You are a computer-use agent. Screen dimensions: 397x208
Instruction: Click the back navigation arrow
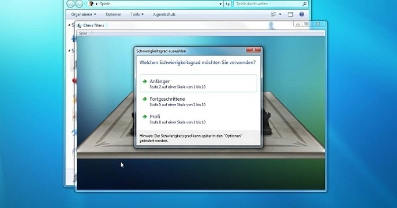[x=70, y=4]
